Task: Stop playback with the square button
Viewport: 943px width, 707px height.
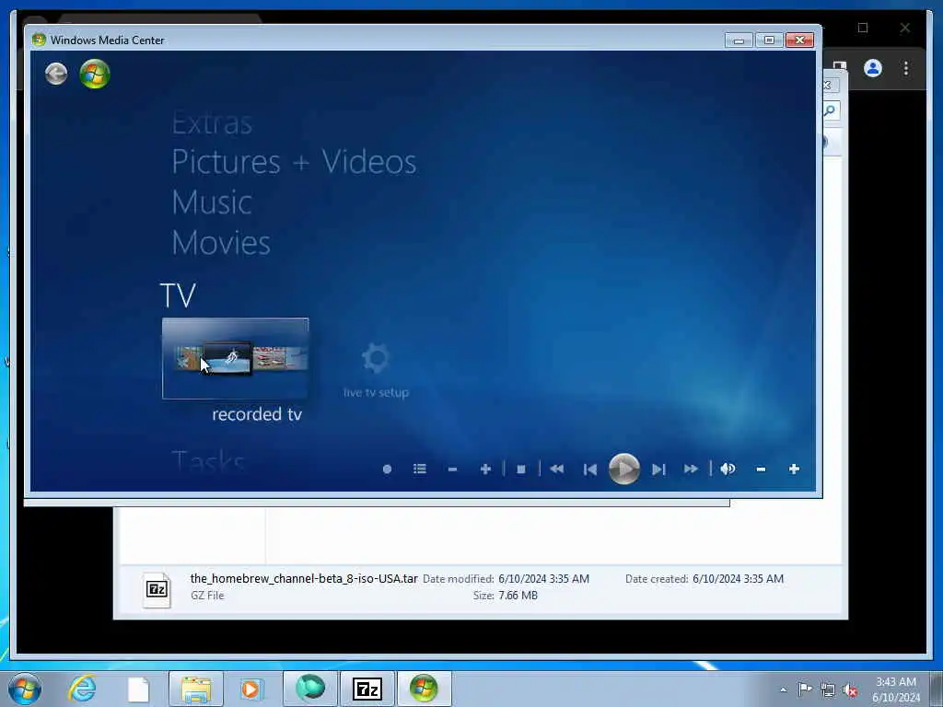Action: point(521,469)
